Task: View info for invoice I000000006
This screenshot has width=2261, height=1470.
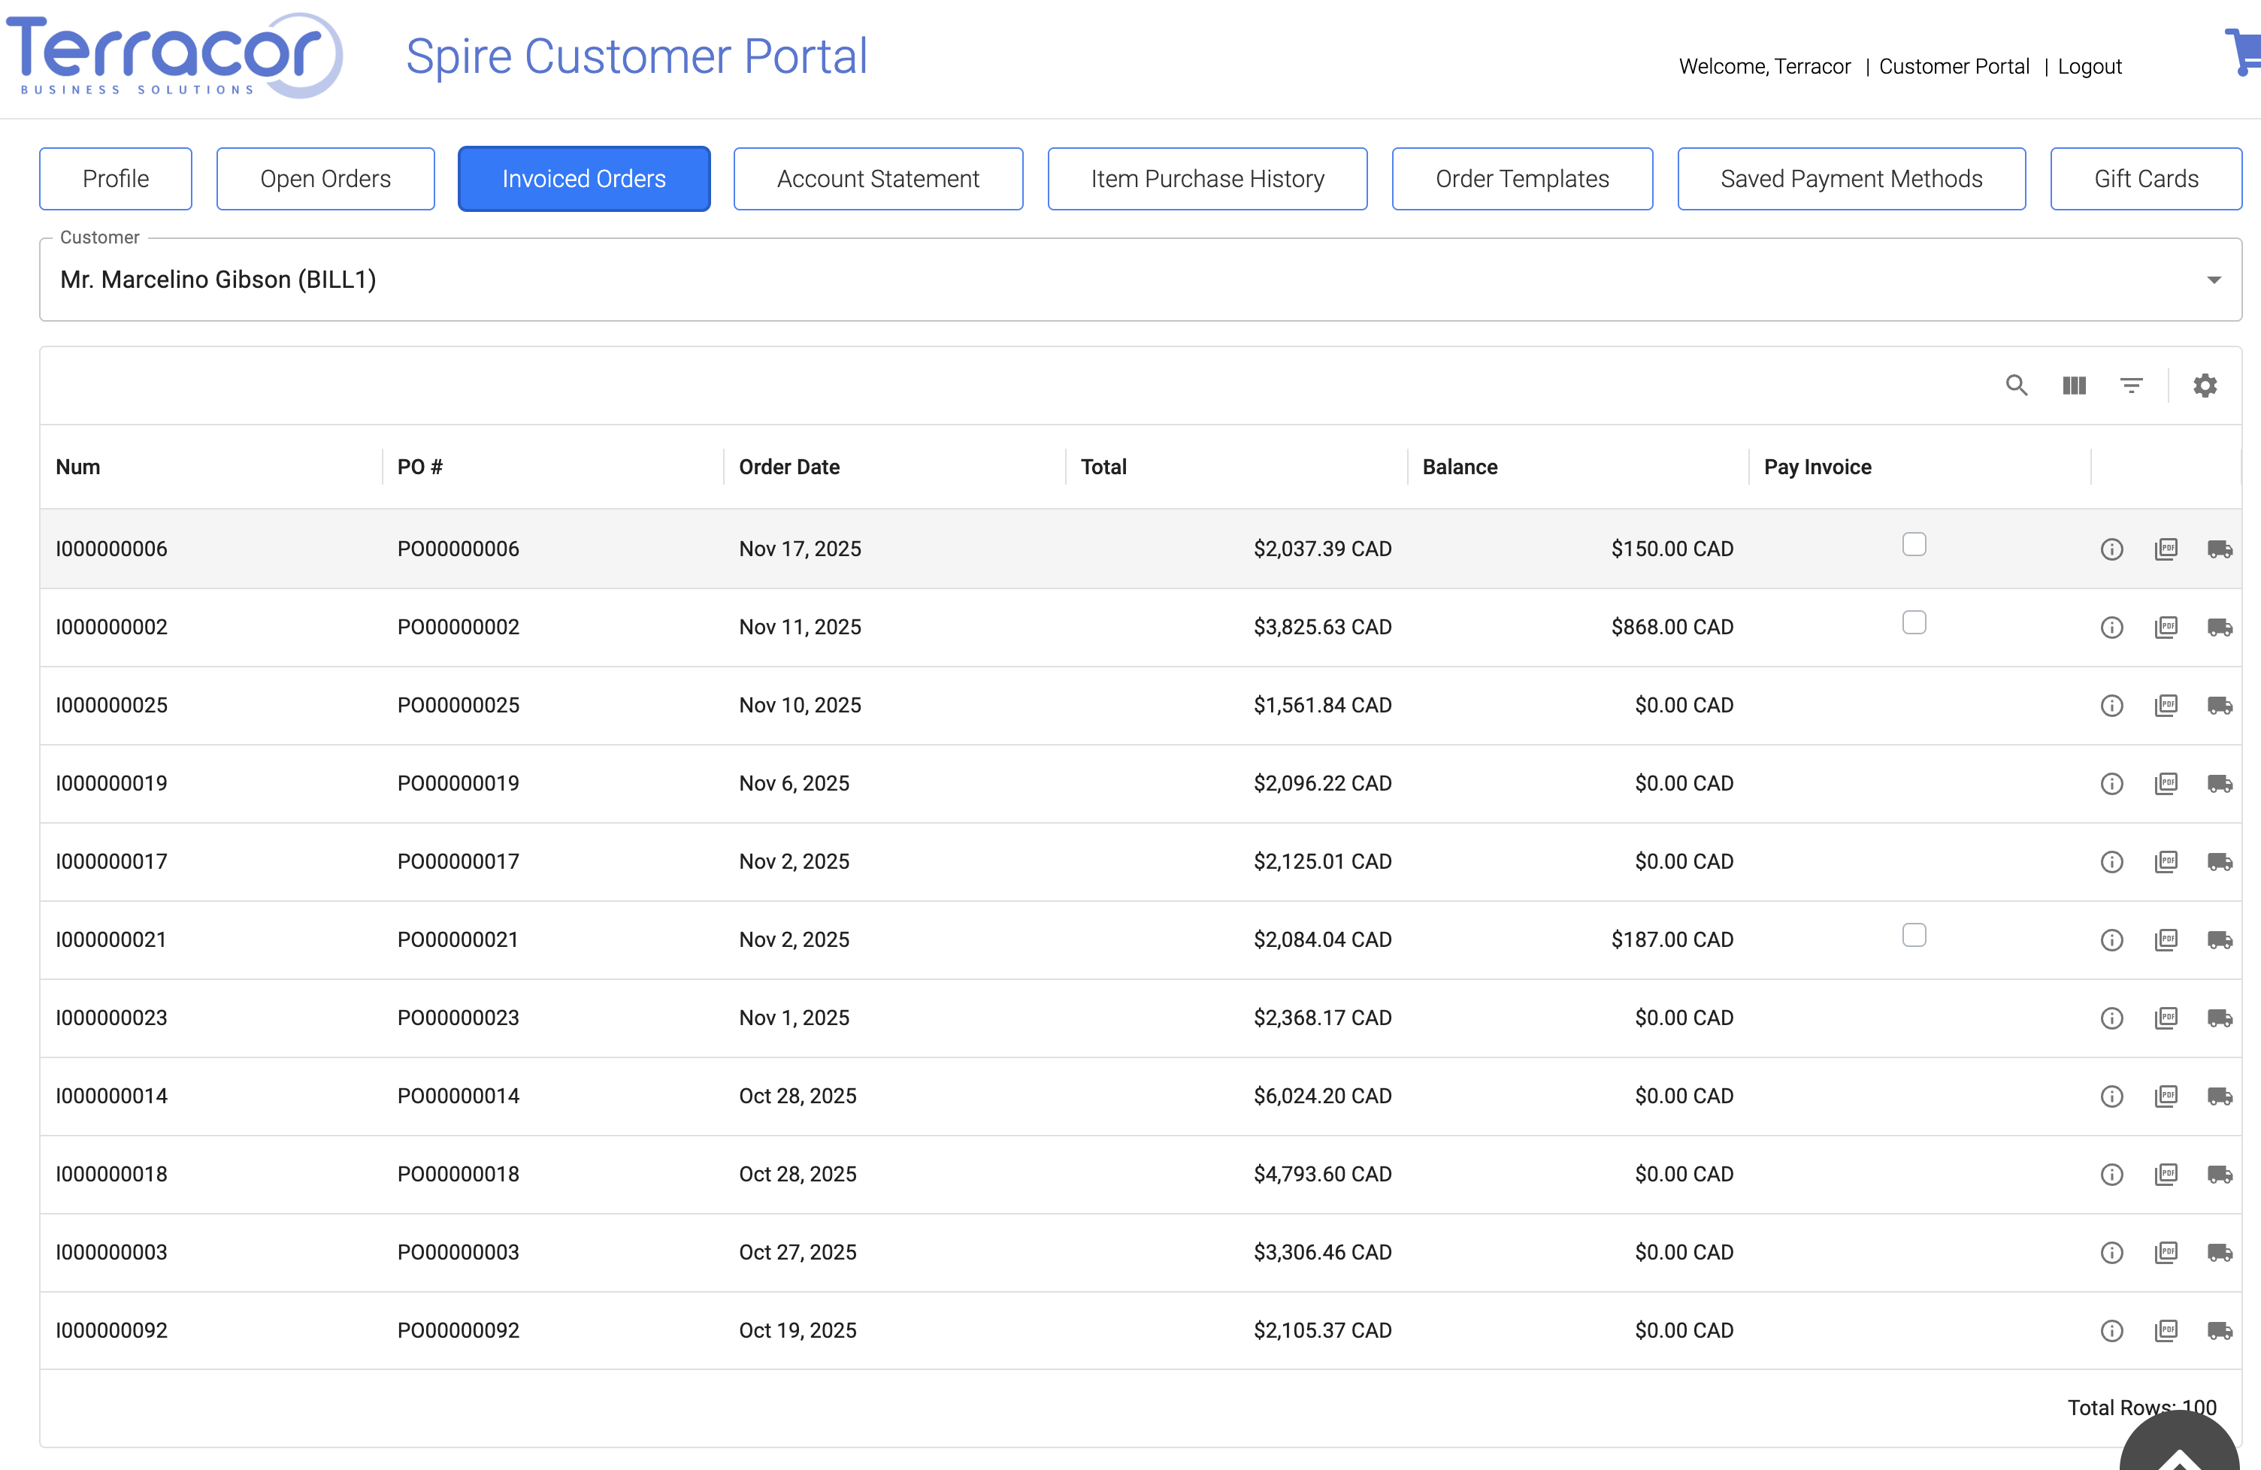Action: (x=2111, y=549)
